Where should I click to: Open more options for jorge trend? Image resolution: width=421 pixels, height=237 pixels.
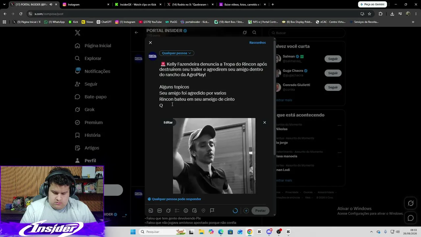[339, 139]
